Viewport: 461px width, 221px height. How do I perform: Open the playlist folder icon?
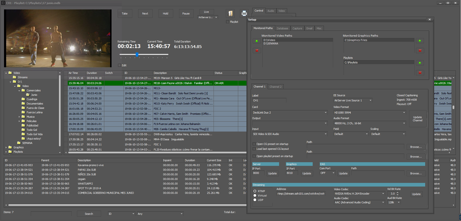coord(230,13)
